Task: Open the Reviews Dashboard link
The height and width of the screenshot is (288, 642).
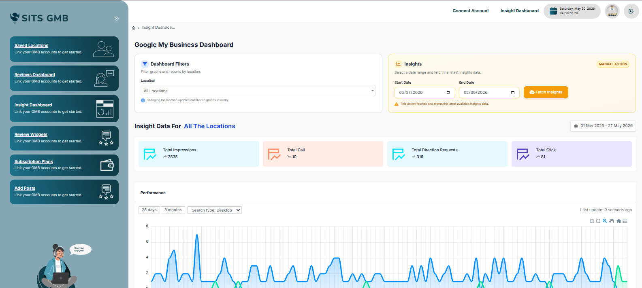Action: click(x=35, y=74)
